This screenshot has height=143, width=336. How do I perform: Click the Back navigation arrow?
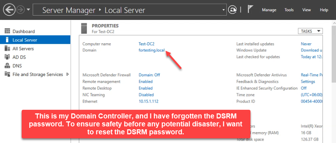9,10
